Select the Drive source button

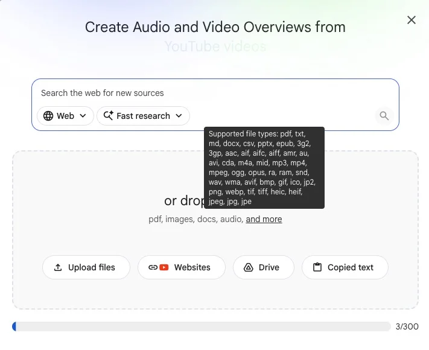click(x=264, y=267)
